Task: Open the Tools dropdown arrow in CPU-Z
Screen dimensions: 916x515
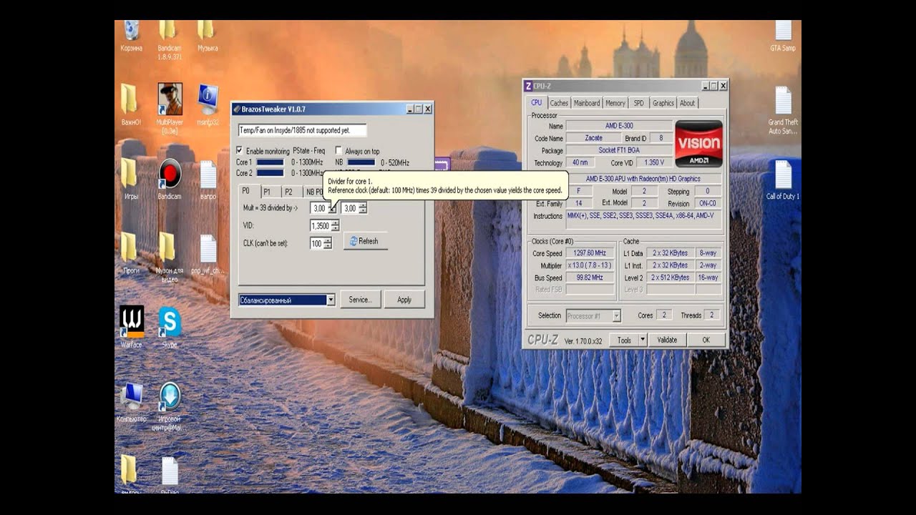Action: 643,340
